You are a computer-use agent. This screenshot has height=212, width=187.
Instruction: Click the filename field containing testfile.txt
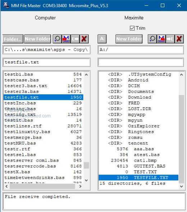(46, 62)
